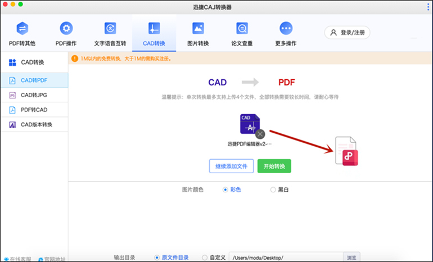Open the 官网地址 link
433x262 pixels.
[52, 259]
